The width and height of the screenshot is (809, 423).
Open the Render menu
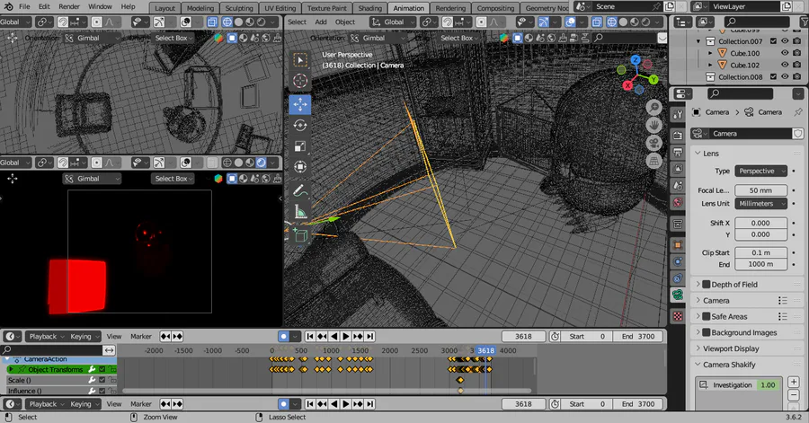[68, 6]
